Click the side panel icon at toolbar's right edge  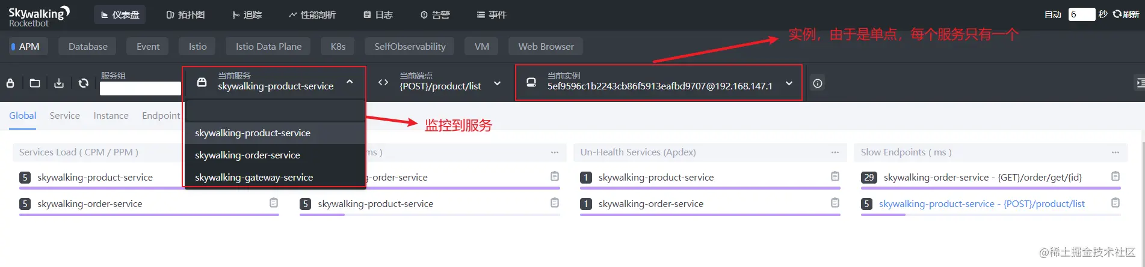1139,83
